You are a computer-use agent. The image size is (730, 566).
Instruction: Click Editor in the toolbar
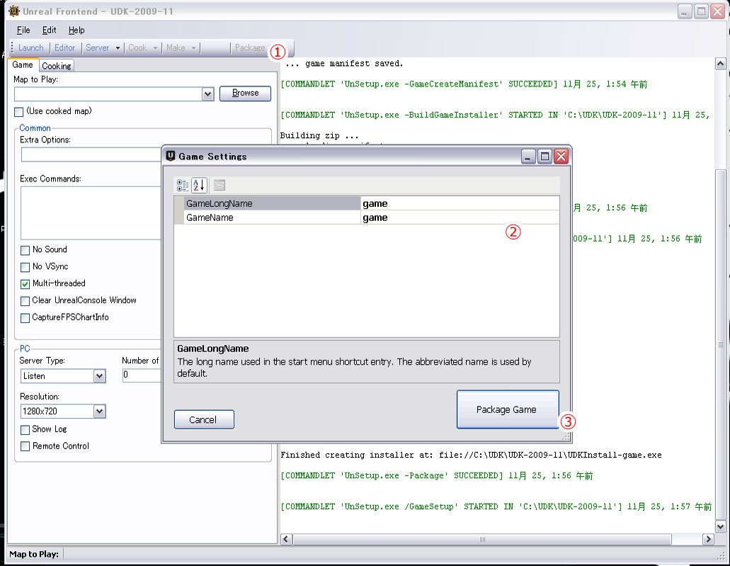[64, 47]
